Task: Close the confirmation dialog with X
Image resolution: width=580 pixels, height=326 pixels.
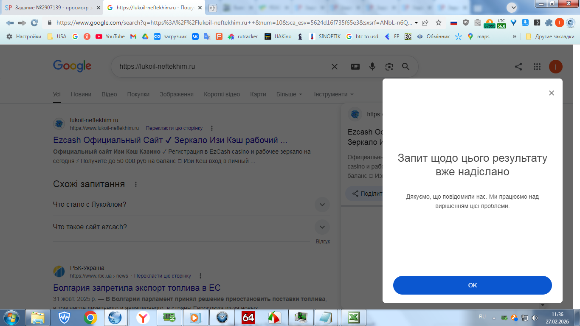Action: pyautogui.click(x=552, y=93)
